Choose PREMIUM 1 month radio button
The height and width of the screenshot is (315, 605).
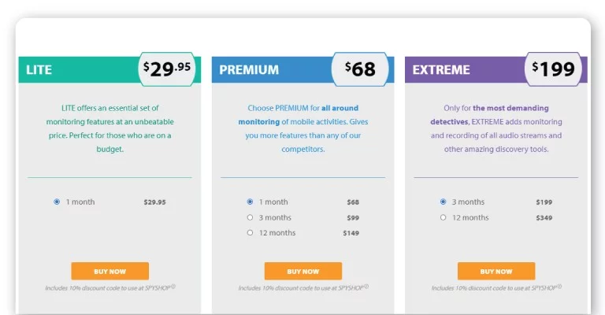click(x=250, y=202)
